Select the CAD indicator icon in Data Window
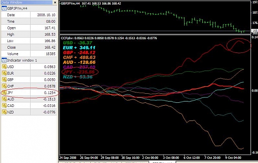 [x=4, y=106]
